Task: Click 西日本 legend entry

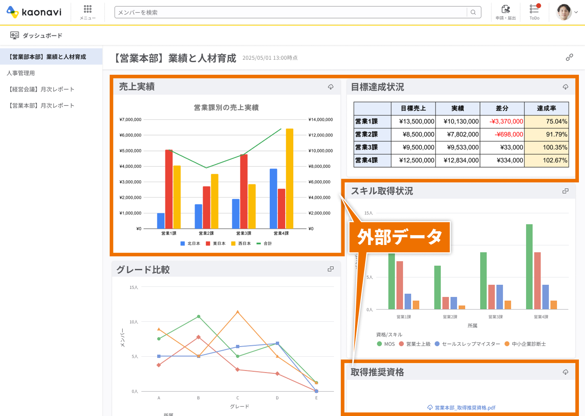Action: [x=241, y=243]
